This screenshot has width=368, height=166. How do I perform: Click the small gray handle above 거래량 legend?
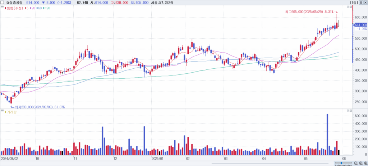point(2,110)
